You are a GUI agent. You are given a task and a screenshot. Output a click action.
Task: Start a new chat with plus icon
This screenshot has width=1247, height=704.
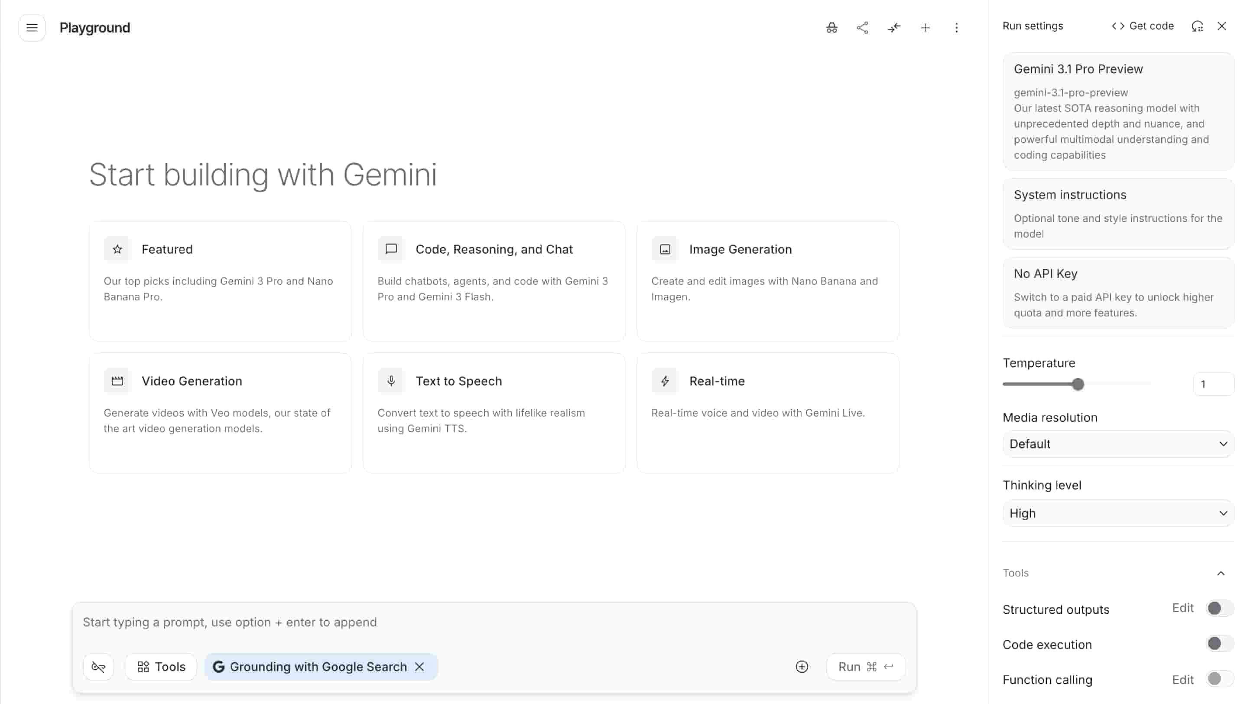(925, 28)
